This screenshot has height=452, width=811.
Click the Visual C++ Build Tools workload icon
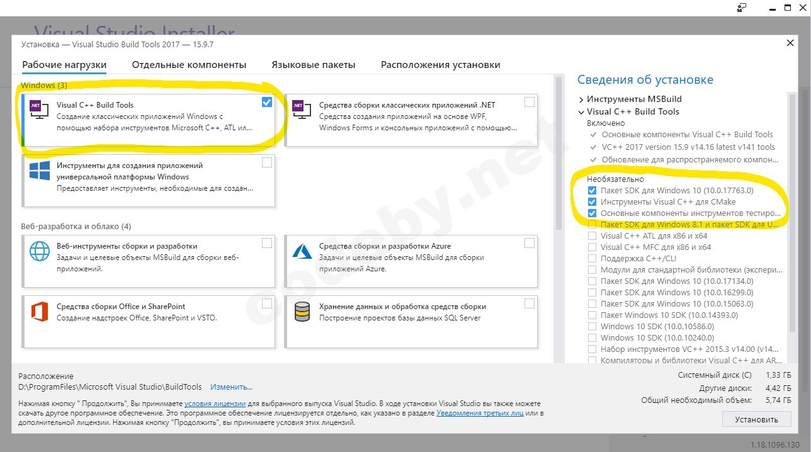click(39, 110)
